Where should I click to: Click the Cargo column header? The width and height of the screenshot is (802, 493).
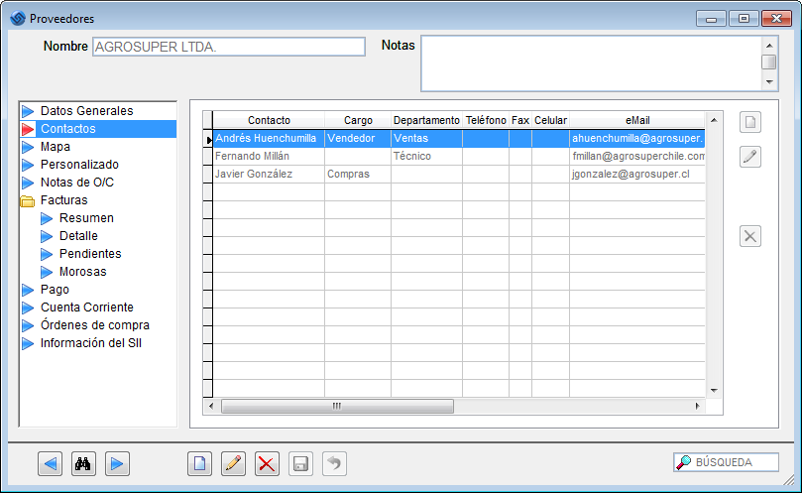click(x=358, y=120)
